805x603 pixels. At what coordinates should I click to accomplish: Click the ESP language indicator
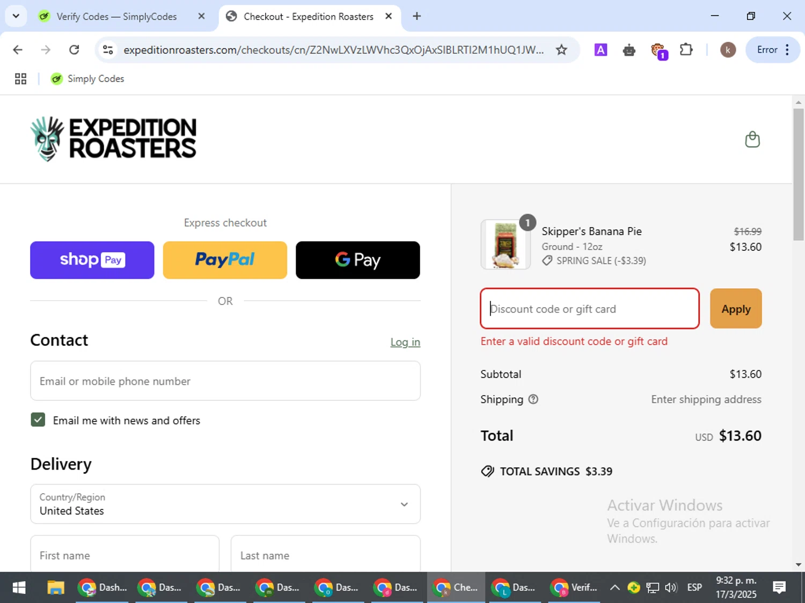[694, 587]
